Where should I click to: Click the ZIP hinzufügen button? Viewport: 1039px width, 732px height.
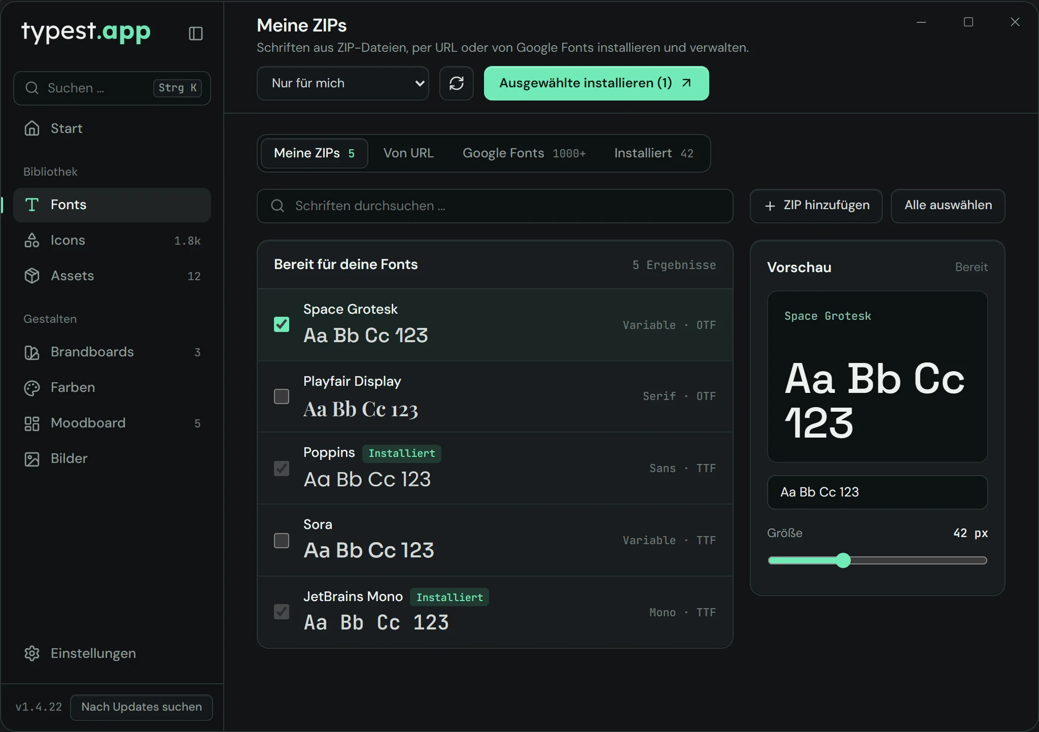coord(816,206)
